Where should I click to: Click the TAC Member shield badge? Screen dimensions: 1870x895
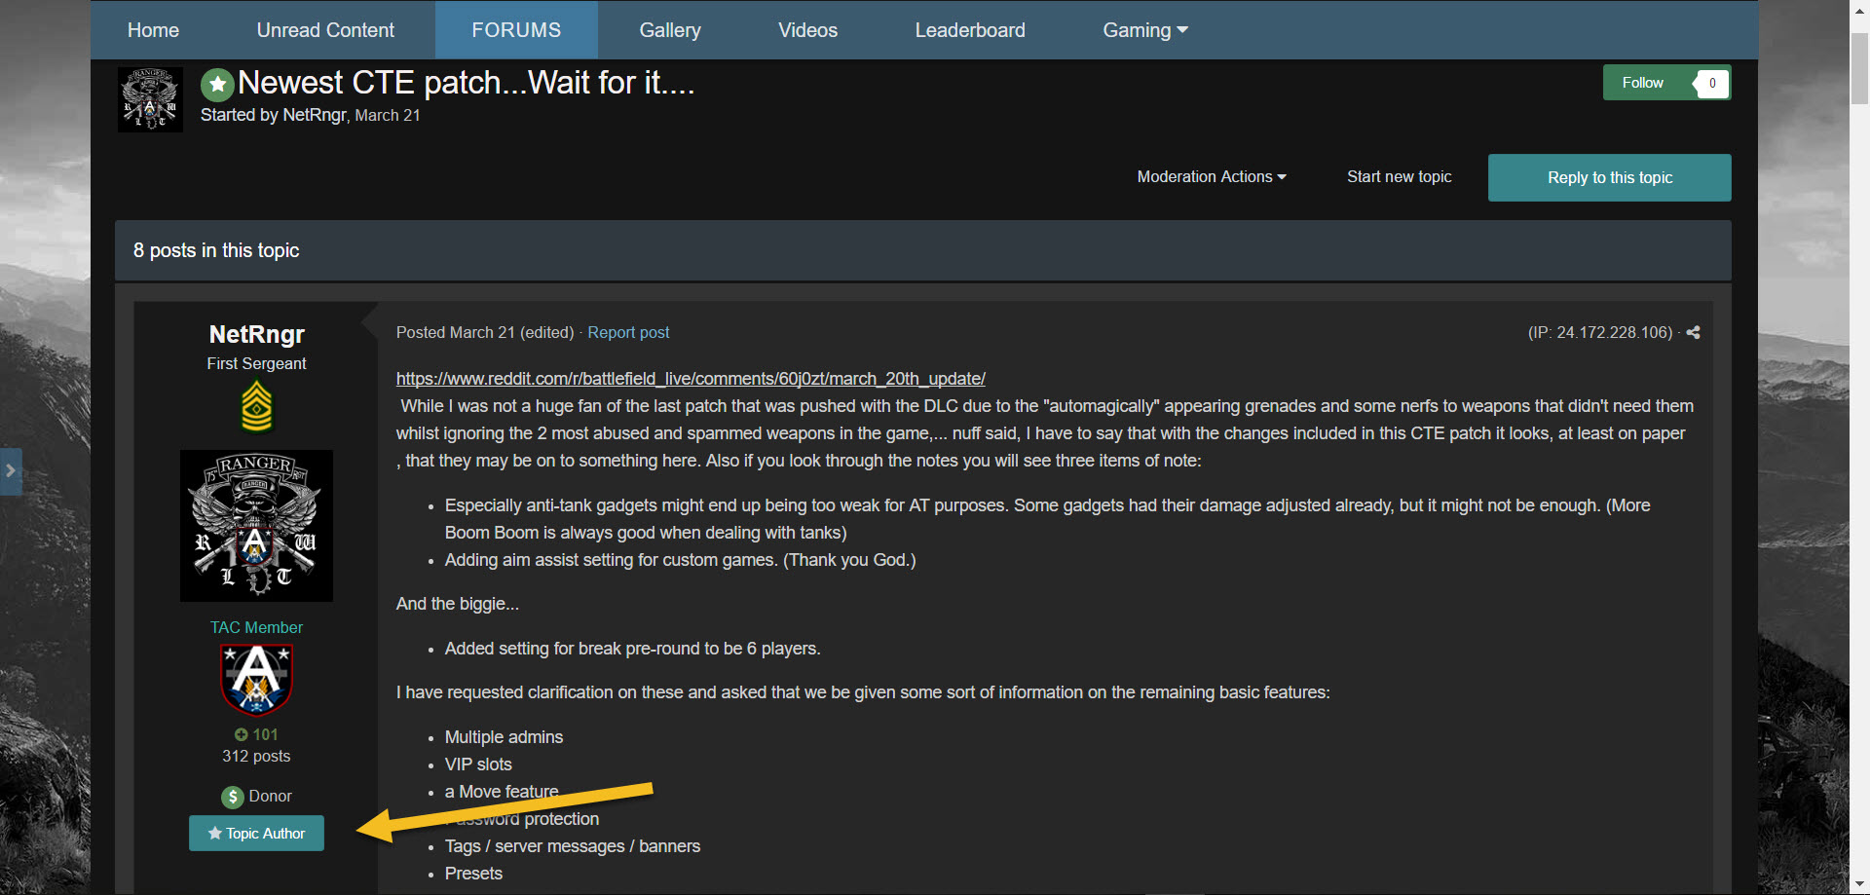256,679
